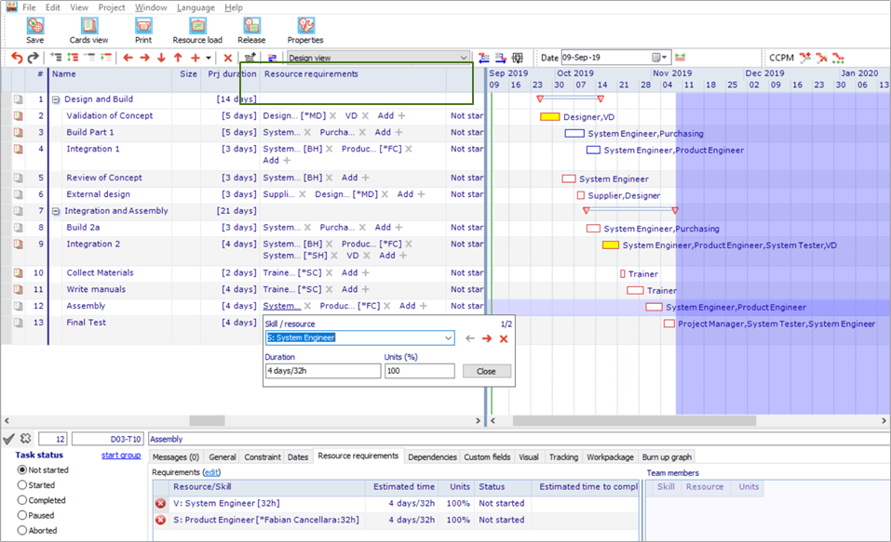Collapse the Design and Build group

click(x=56, y=99)
